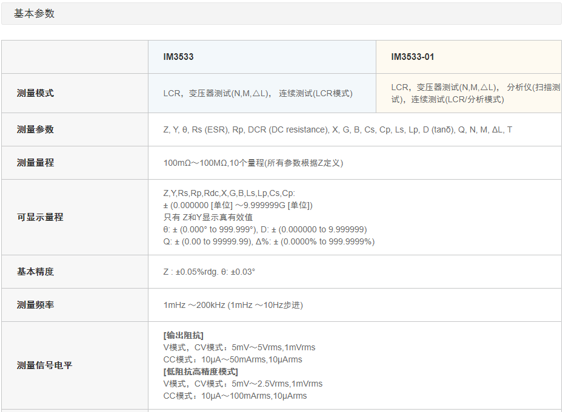This screenshot has width=563, height=412.
Task: Click the value '1mHz ～200kHz (1mHz ～10Hz步进)'
Action: pyautogui.click(x=233, y=305)
